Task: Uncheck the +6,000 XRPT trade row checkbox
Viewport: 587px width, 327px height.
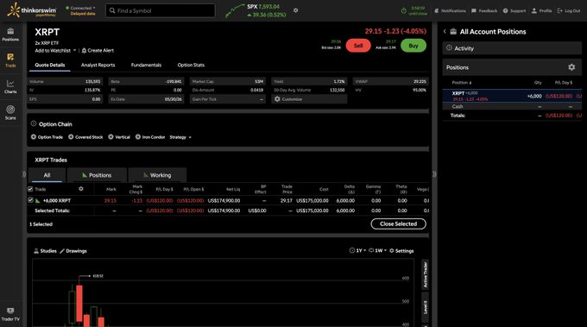Action: [30, 200]
